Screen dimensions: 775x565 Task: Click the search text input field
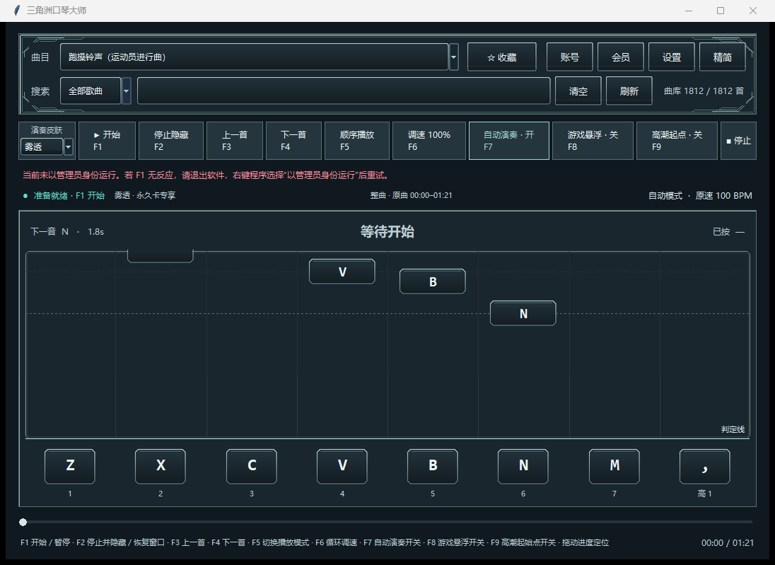click(x=344, y=91)
